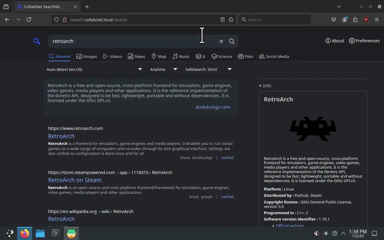
Task: List all tabs dropdown arrow
Action: [339, 7]
